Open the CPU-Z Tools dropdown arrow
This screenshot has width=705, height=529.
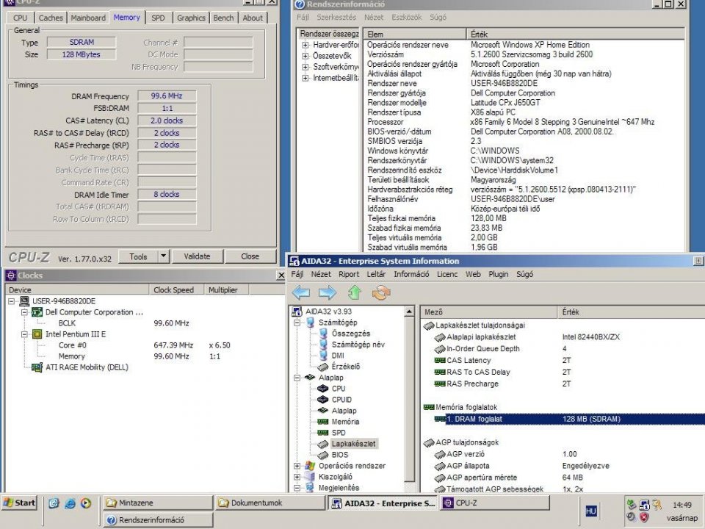164,256
